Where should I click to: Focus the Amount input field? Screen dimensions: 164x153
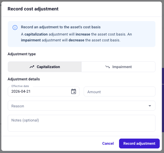click(120, 91)
